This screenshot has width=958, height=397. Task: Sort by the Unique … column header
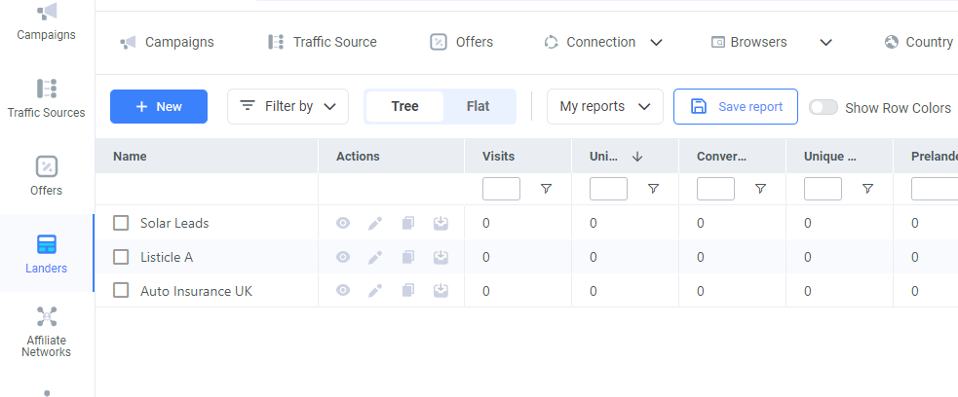829,156
